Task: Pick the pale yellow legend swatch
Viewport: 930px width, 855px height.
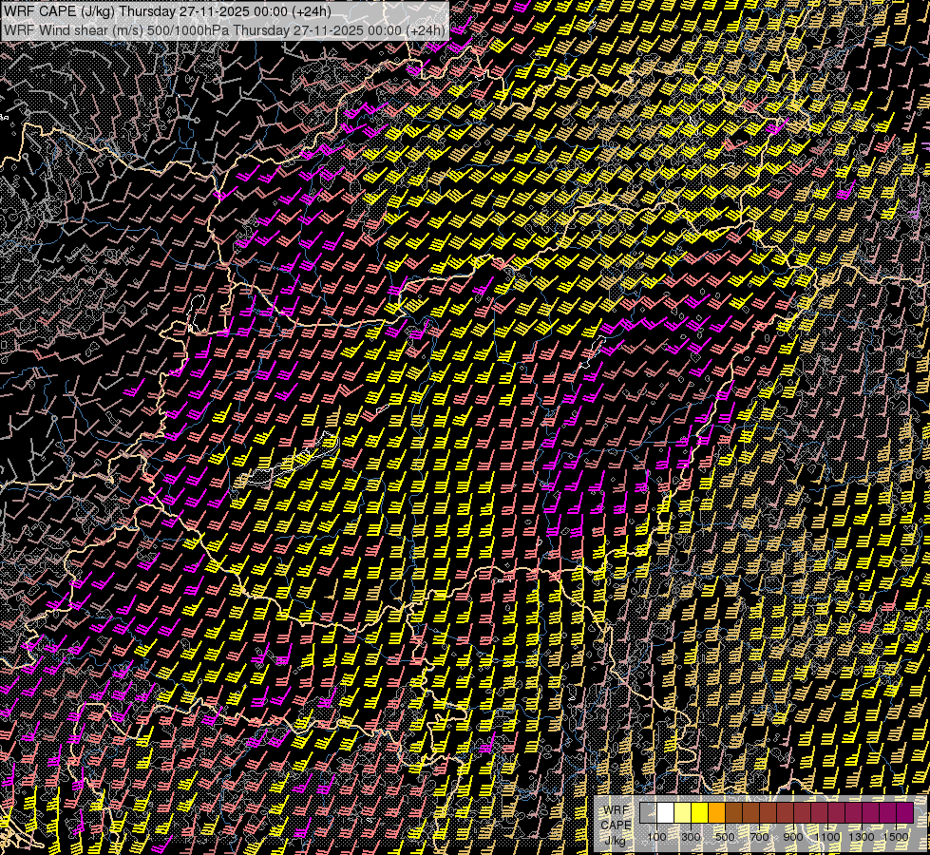Action: coord(682,813)
